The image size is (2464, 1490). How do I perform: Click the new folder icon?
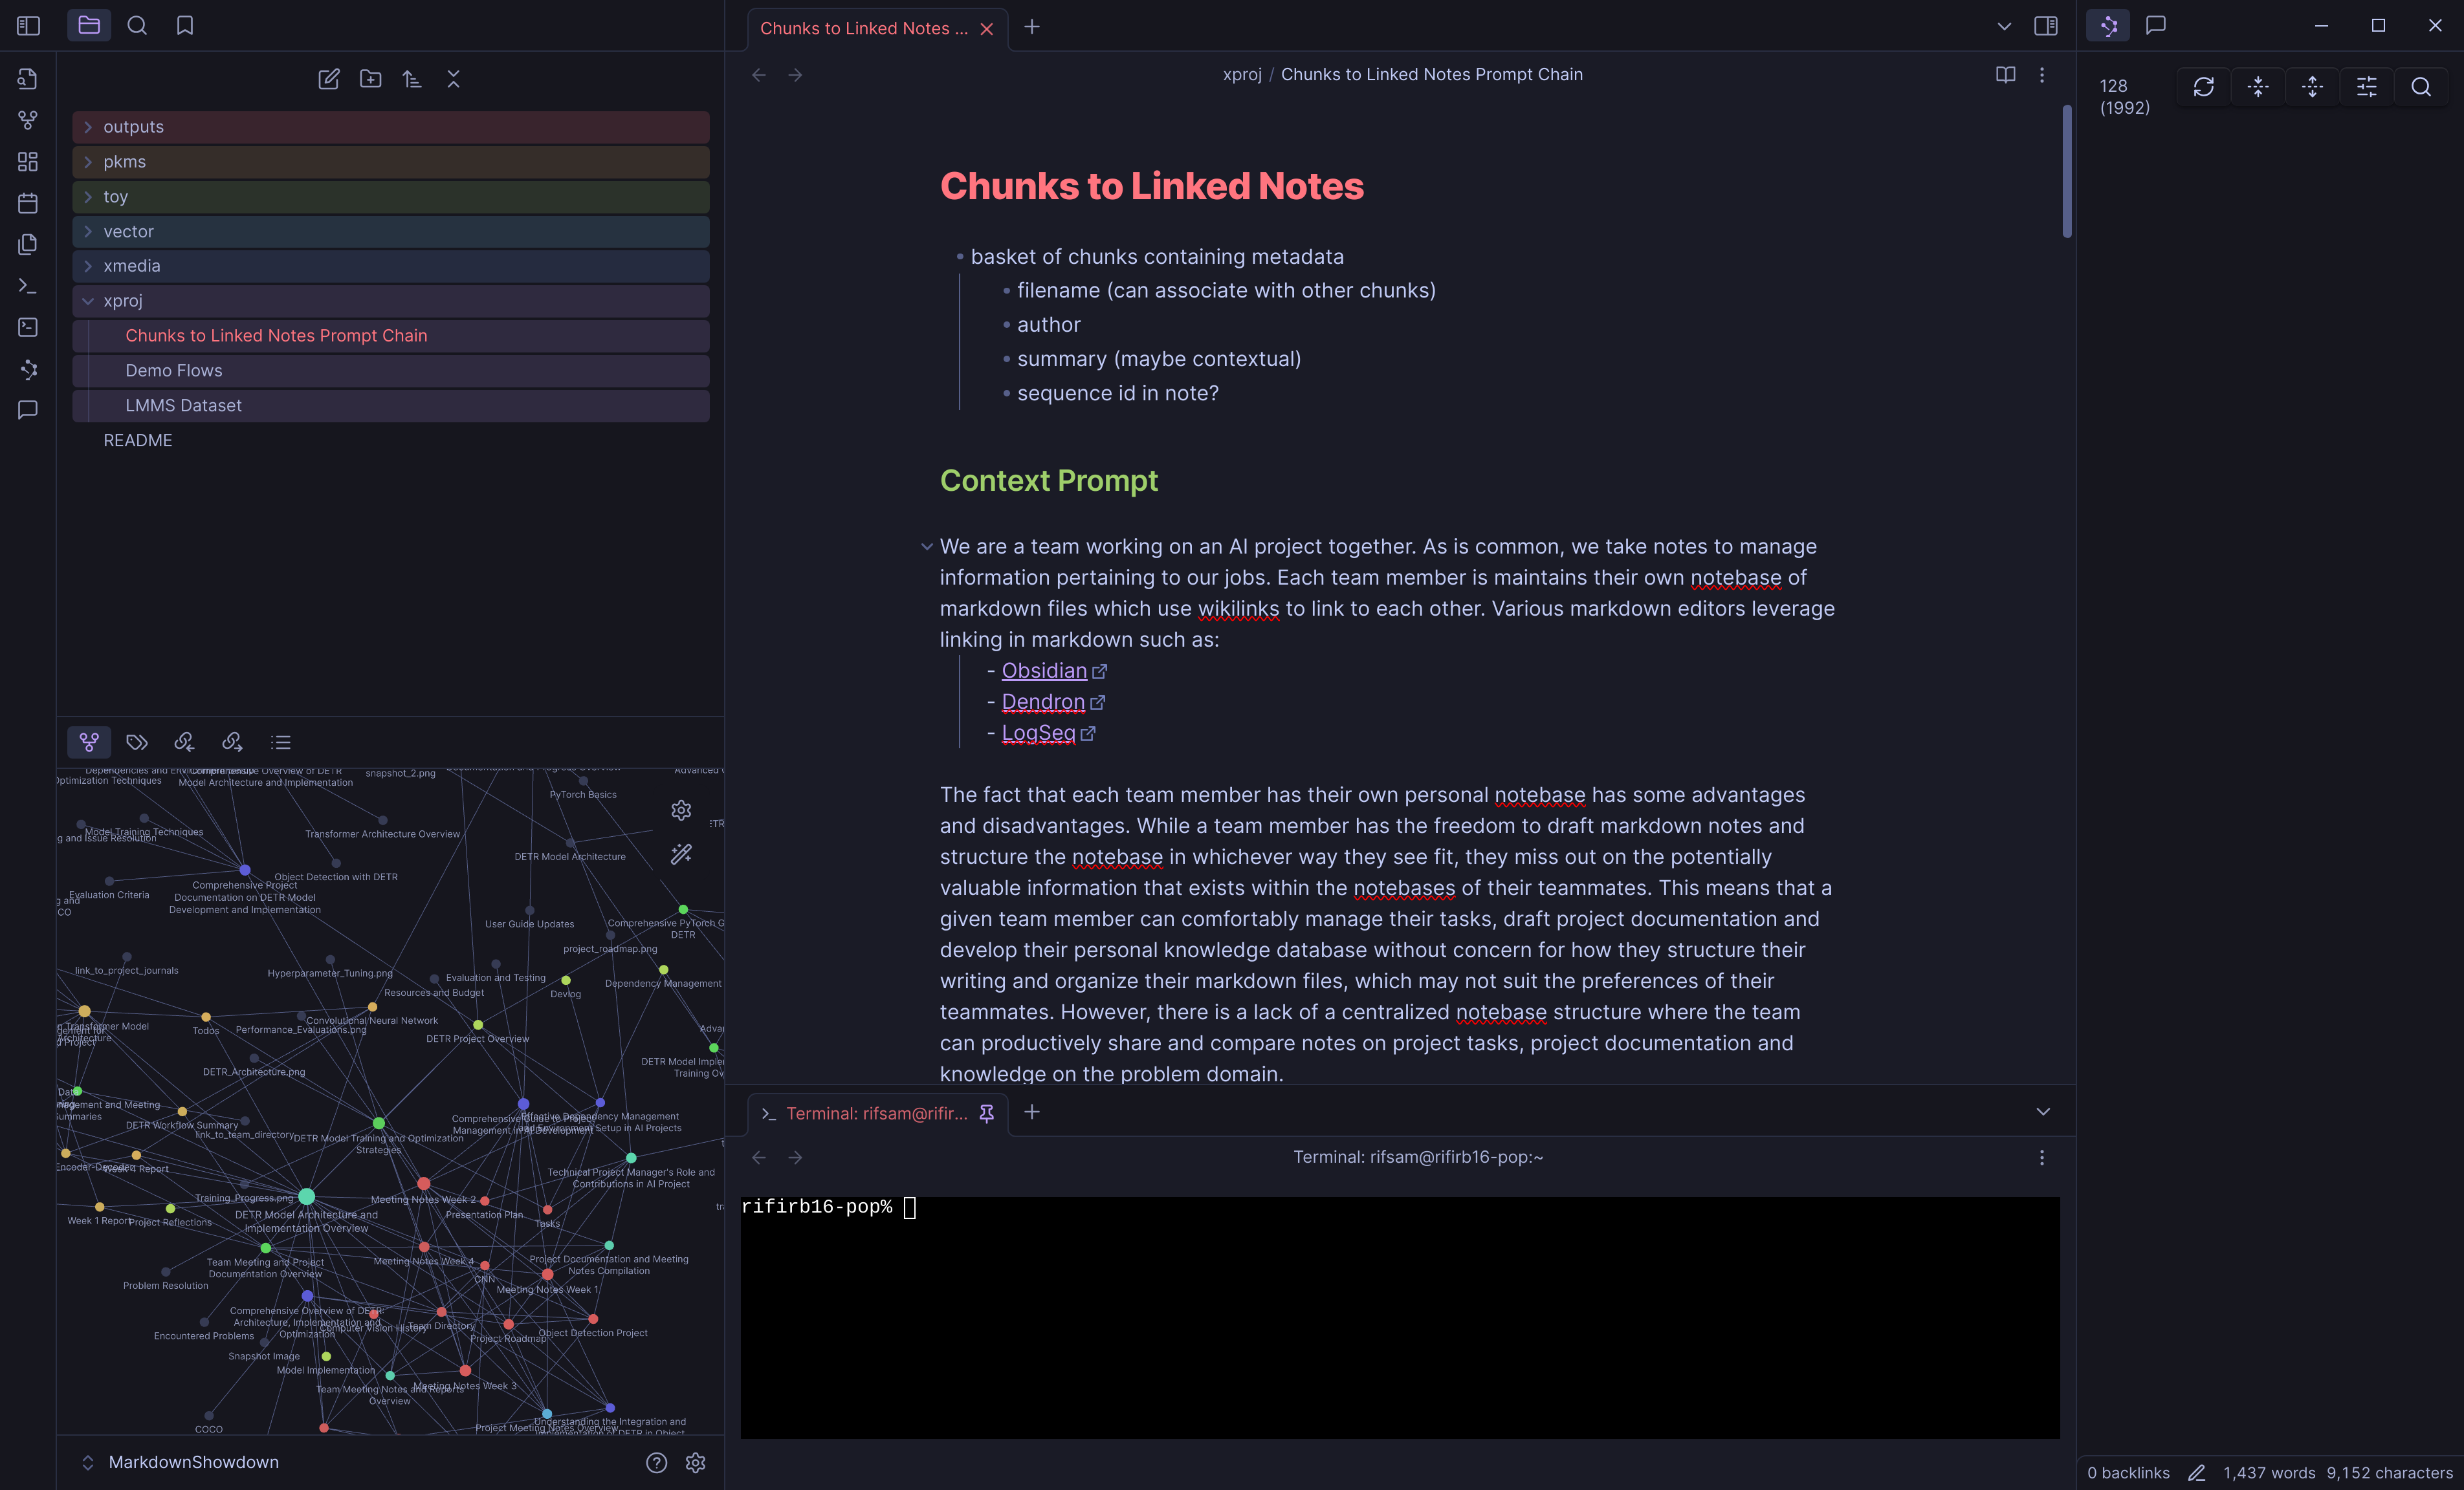tap(370, 79)
